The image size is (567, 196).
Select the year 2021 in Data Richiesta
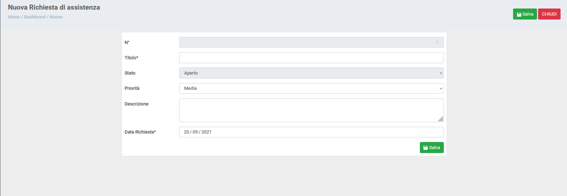[206, 132]
